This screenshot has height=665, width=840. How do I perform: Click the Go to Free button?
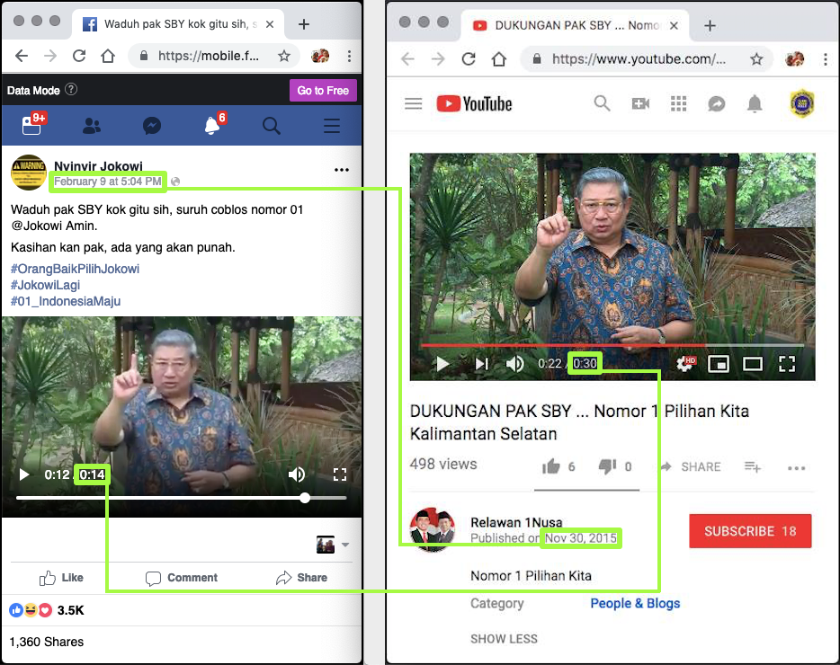click(x=323, y=91)
